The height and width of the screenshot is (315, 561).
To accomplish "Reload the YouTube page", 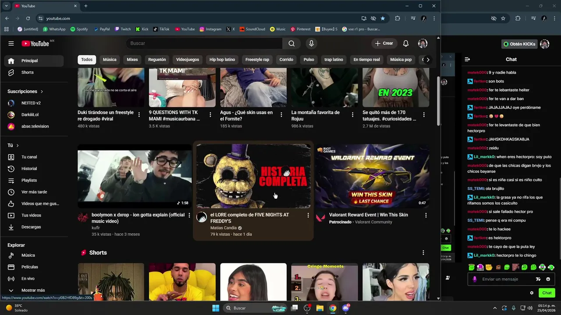I will coord(28,18).
